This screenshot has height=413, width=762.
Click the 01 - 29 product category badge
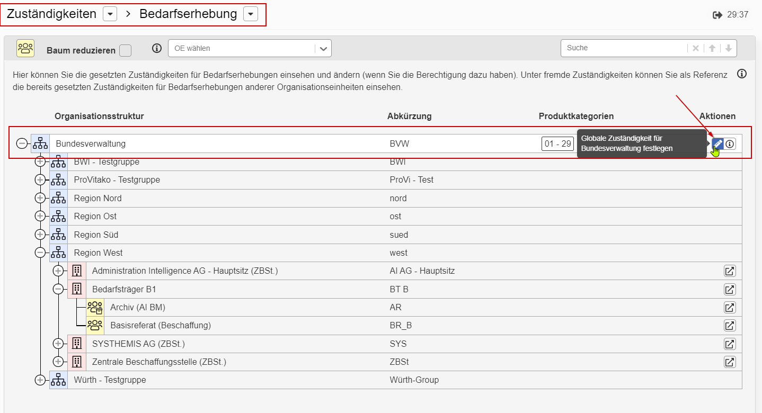pyautogui.click(x=558, y=143)
